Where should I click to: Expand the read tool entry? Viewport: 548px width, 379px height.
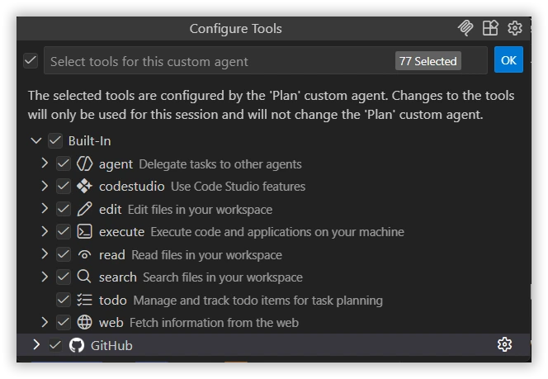click(x=45, y=254)
